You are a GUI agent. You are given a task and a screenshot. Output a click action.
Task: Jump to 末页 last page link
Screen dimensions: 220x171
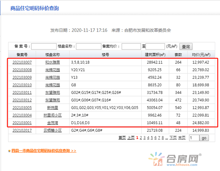[182, 138]
